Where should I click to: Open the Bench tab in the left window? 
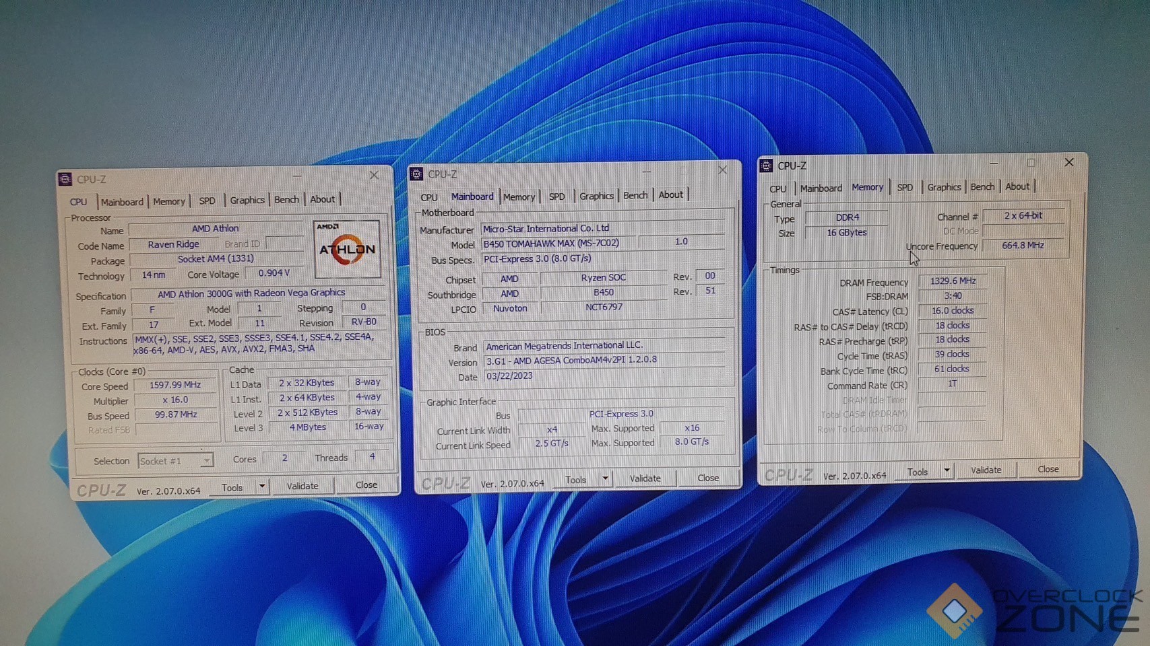pos(286,200)
